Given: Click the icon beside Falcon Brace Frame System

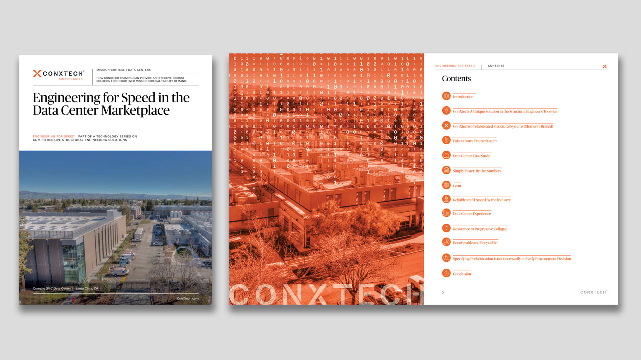Looking at the screenshot, I should pyautogui.click(x=446, y=140).
